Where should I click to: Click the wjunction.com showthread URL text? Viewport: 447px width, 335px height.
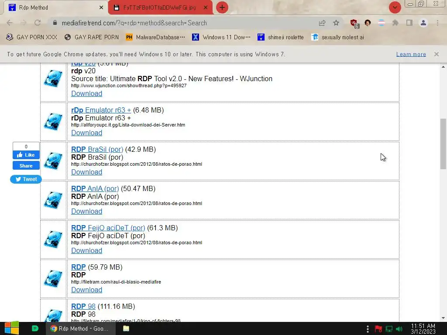pos(129,85)
